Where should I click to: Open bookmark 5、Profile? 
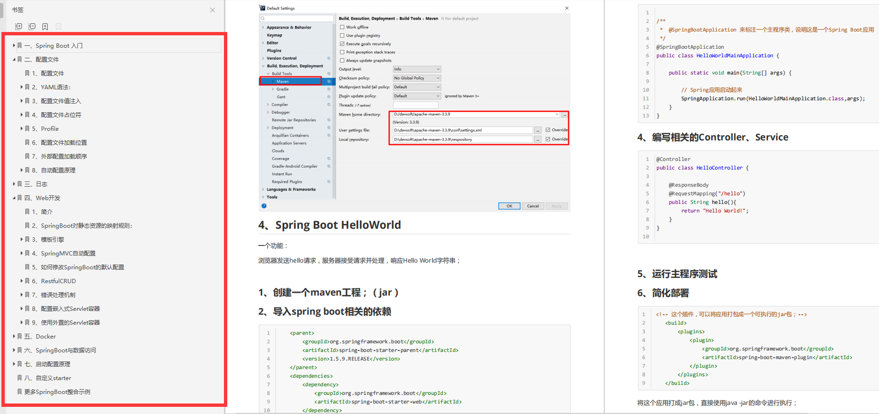point(45,129)
